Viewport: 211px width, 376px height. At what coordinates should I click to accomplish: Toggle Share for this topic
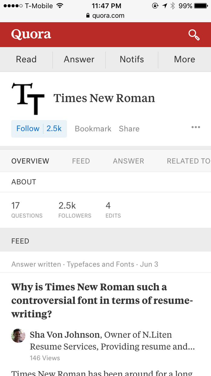[x=129, y=129]
